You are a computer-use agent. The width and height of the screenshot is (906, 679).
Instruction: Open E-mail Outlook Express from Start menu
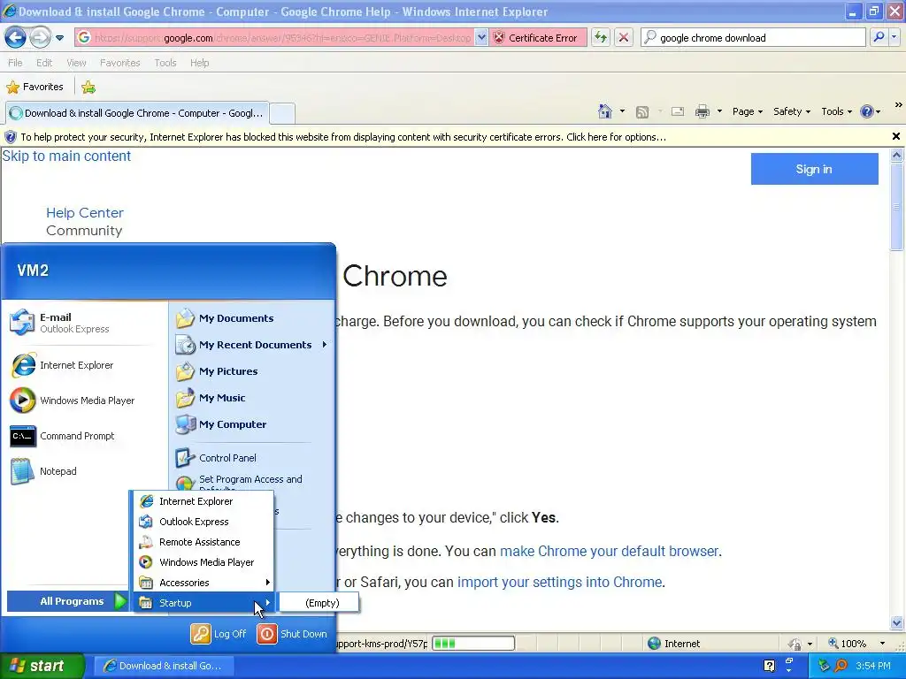[84, 323]
